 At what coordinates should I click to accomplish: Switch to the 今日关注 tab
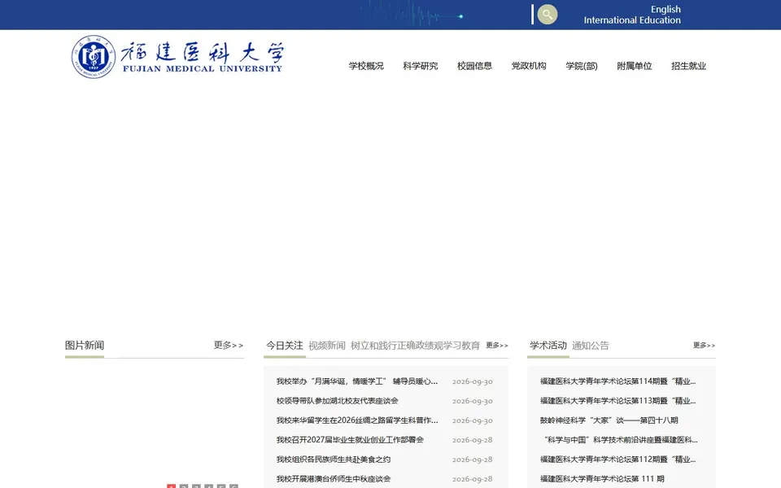[285, 345]
